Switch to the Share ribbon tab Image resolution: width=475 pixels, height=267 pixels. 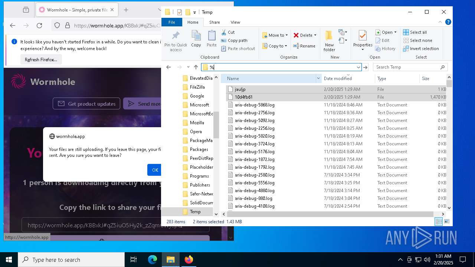pos(214,22)
